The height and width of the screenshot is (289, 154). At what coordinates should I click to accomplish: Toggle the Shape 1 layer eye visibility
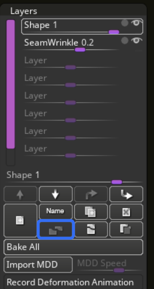136,23
